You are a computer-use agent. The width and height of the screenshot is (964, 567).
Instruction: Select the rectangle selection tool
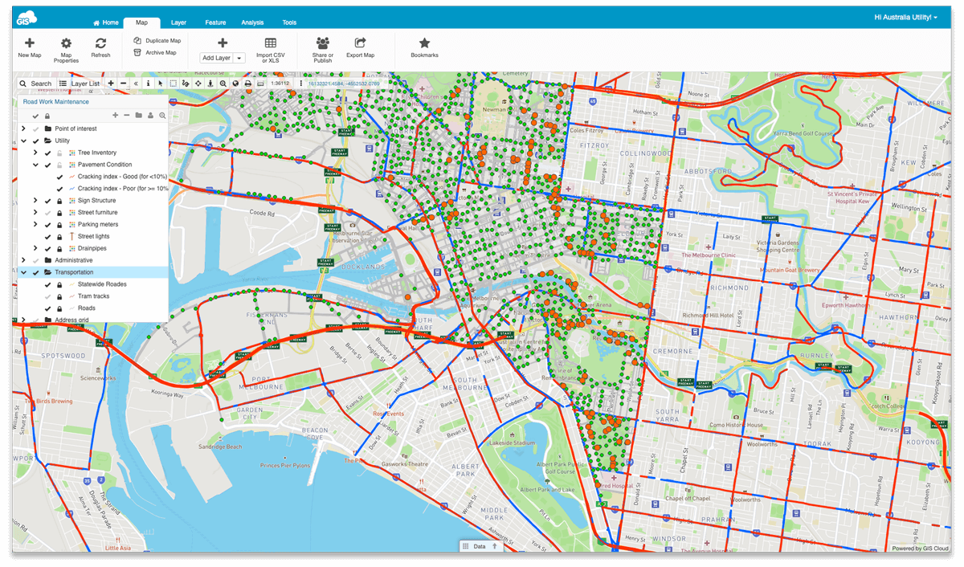coord(173,83)
